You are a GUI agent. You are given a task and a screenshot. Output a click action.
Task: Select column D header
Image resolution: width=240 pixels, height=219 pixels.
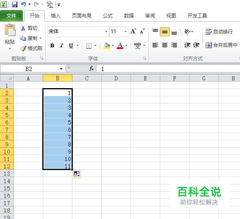point(116,78)
